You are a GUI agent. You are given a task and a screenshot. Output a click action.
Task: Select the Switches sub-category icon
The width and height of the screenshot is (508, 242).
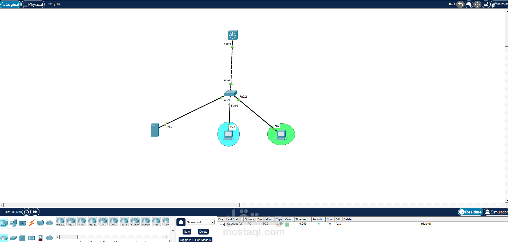(13, 238)
